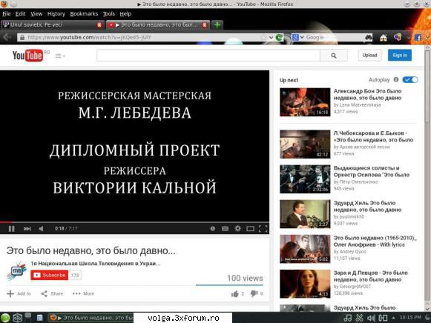
Task: Seek along the red video progress bar
Action: tap(134, 222)
